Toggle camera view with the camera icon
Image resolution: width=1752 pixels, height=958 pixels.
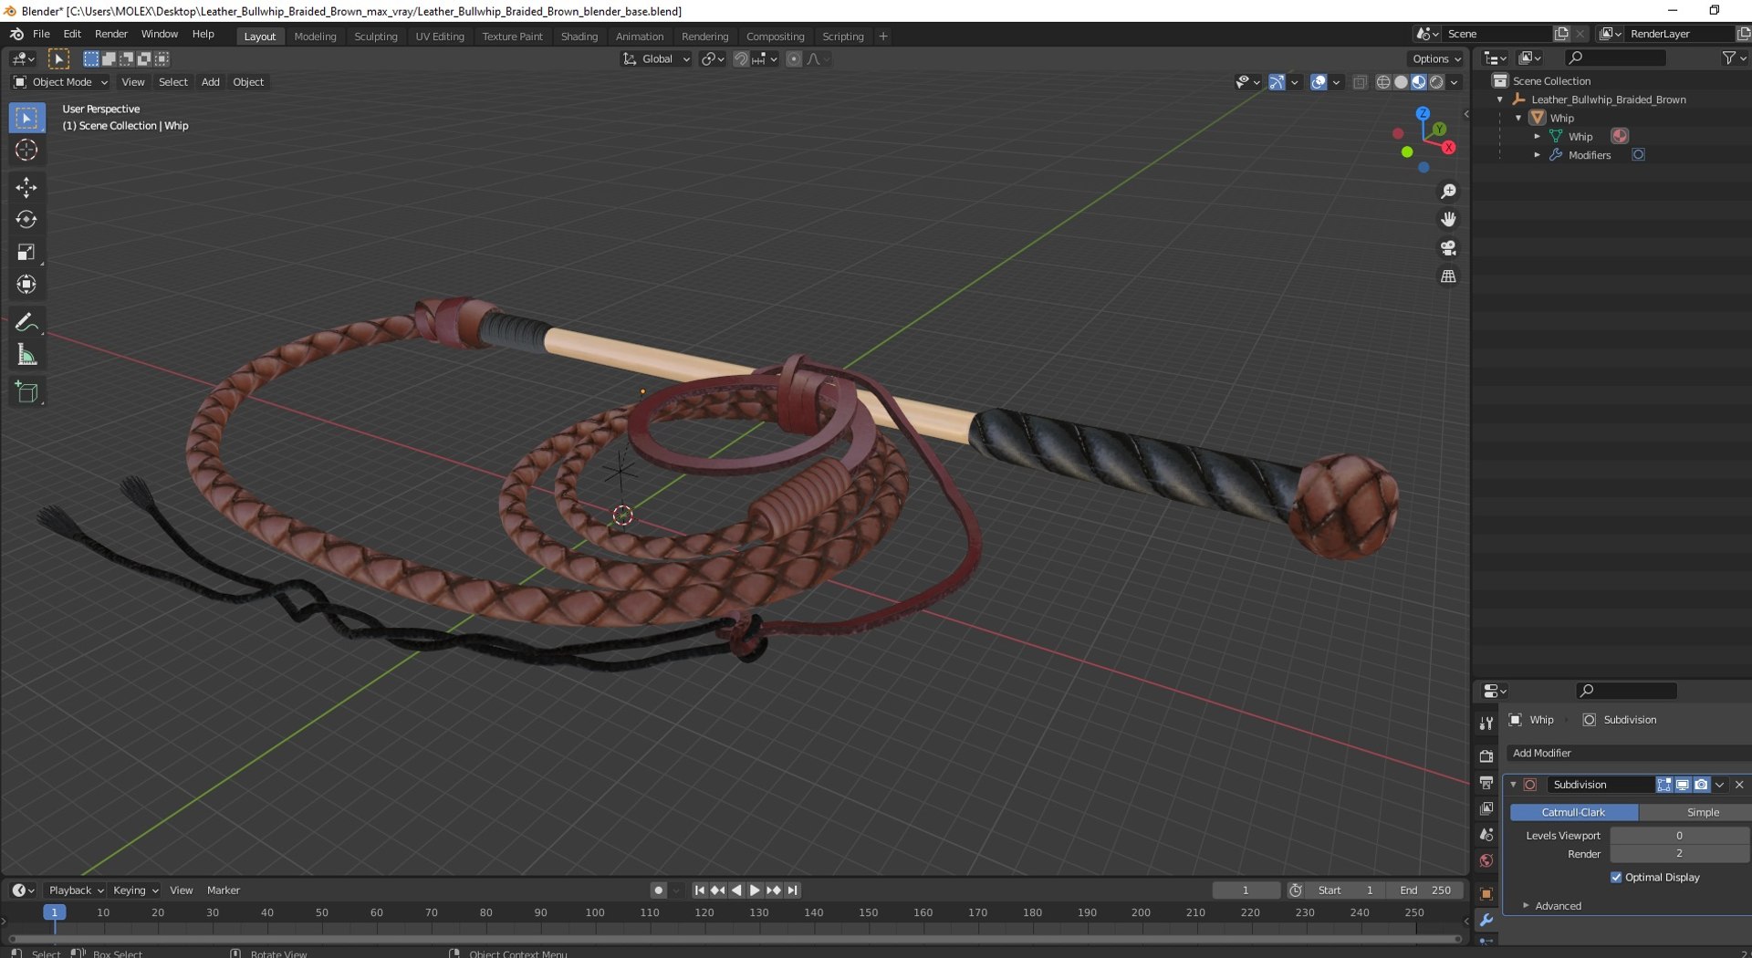(1448, 248)
